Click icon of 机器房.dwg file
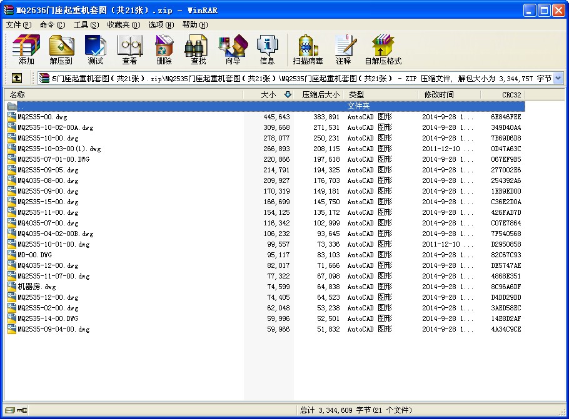Image resolution: width=569 pixels, height=419 pixels. pyautogui.click(x=12, y=287)
